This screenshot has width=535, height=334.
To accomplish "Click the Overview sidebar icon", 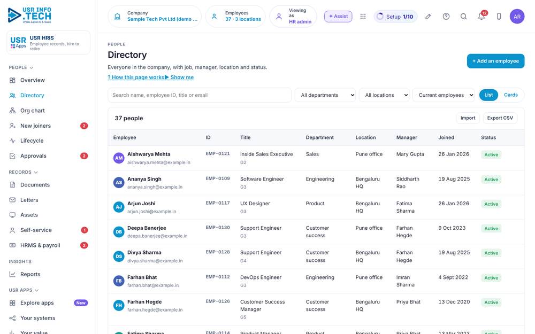I will pos(12,80).
